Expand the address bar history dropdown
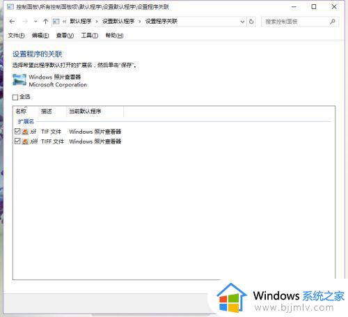 click(x=242, y=22)
